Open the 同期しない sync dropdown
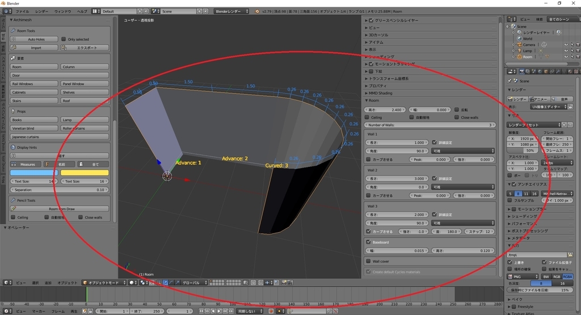 [250, 311]
